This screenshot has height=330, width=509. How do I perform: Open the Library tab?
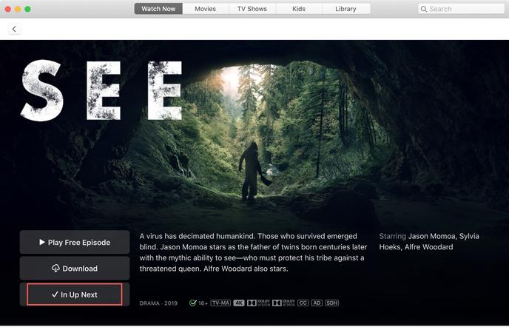pos(345,9)
